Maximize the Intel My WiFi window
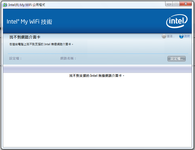195x150 pixels. [176, 4]
